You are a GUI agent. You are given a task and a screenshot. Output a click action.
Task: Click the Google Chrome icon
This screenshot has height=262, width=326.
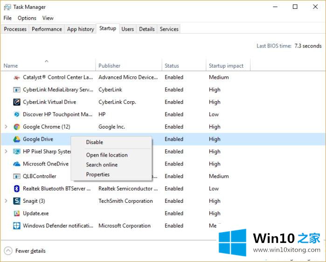(x=17, y=127)
